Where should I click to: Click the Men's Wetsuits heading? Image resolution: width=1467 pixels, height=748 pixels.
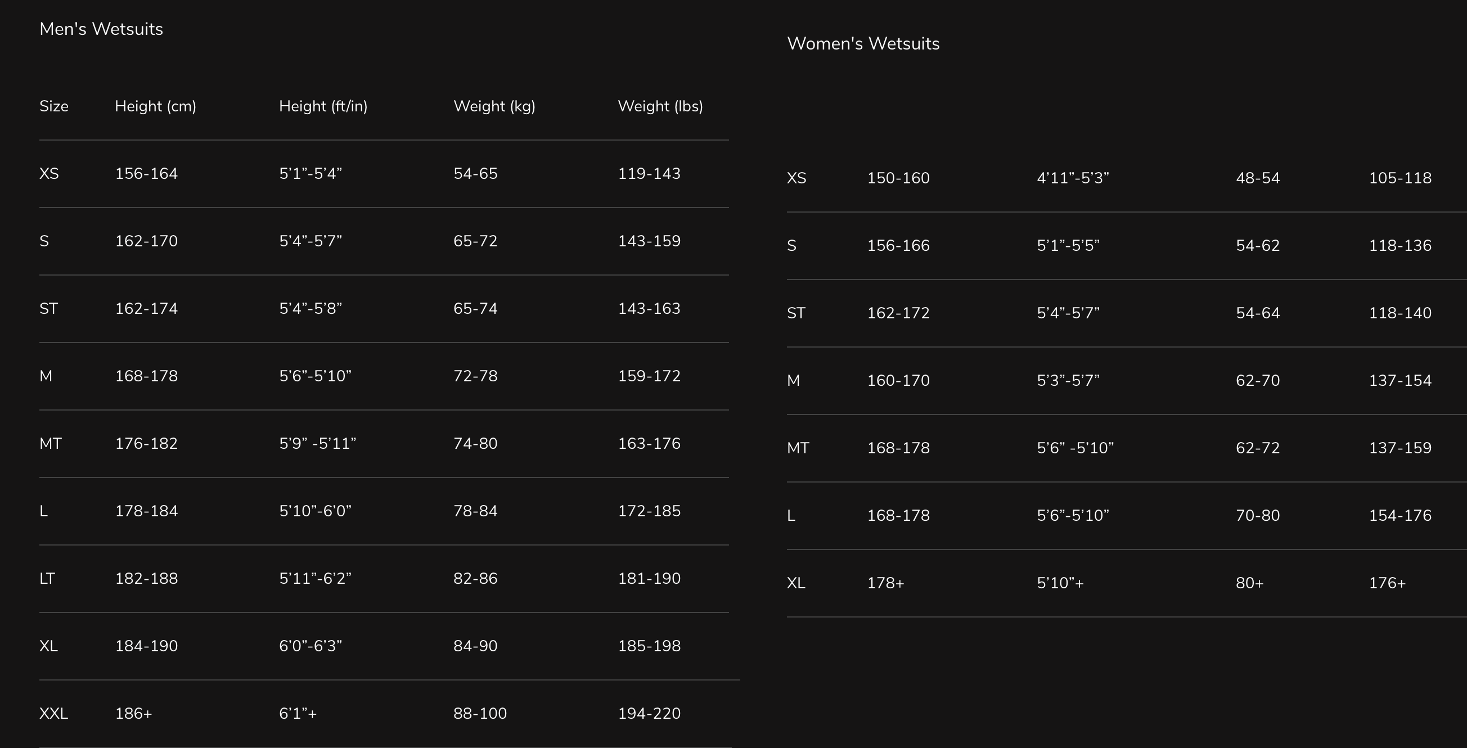101,29
